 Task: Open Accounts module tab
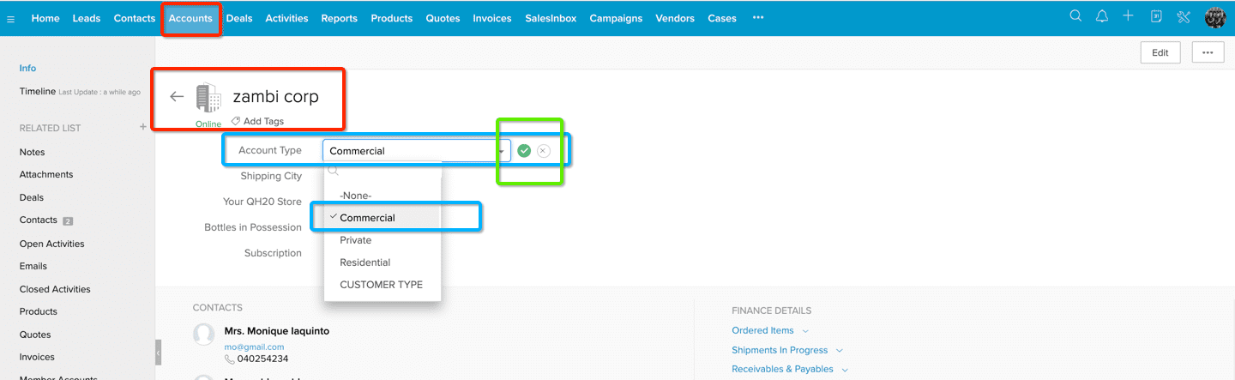pos(190,18)
